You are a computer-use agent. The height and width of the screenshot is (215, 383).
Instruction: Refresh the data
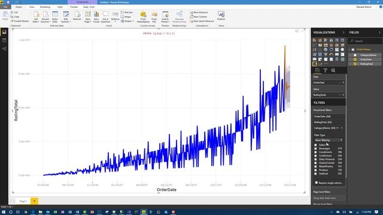click(77, 16)
